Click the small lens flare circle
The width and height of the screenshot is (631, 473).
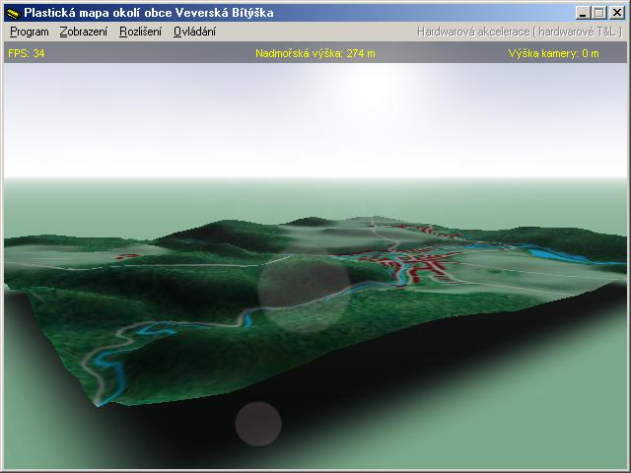(x=258, y=424)
